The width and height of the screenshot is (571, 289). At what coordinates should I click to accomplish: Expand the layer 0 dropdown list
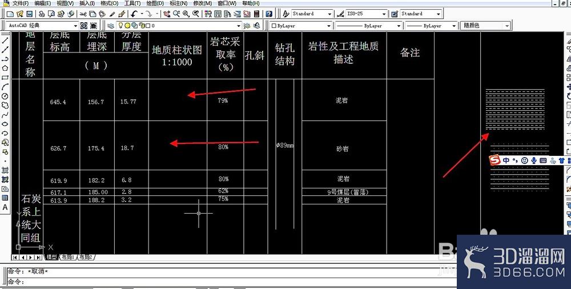coord(239,26)
